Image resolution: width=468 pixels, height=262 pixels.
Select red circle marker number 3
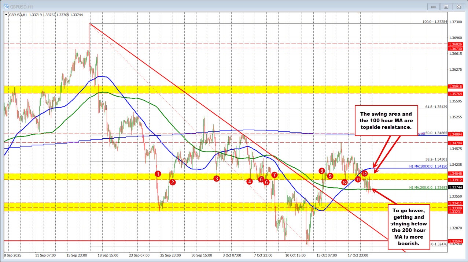pos(217,179)
